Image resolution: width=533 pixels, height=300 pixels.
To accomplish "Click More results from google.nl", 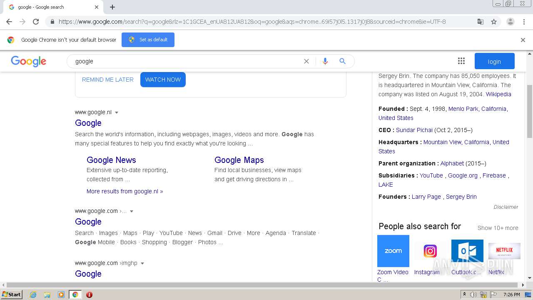I will (x=125, y=191).
